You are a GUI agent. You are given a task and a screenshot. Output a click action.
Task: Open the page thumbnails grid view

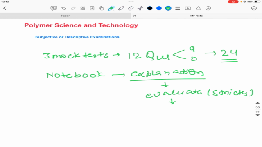coord(83,8)
